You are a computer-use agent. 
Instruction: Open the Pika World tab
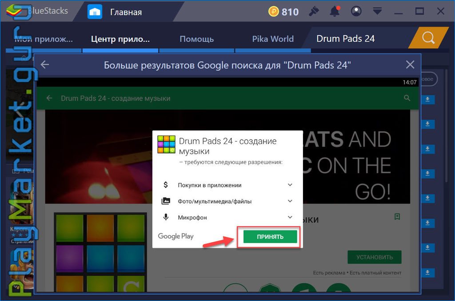(x=273, y=39)
